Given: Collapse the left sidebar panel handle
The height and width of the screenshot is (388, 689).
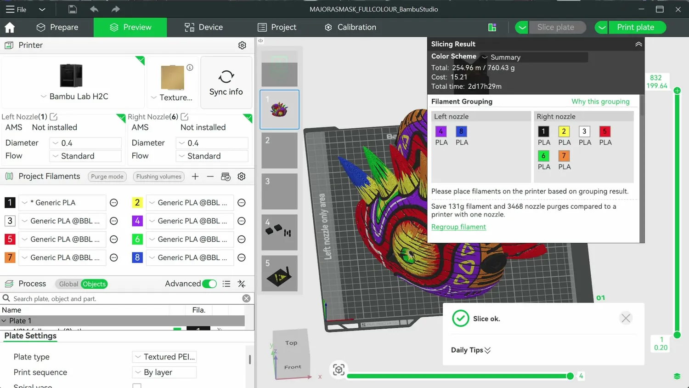Looking at the screenshot, I should pyautogui.click(x=260, y=41).
